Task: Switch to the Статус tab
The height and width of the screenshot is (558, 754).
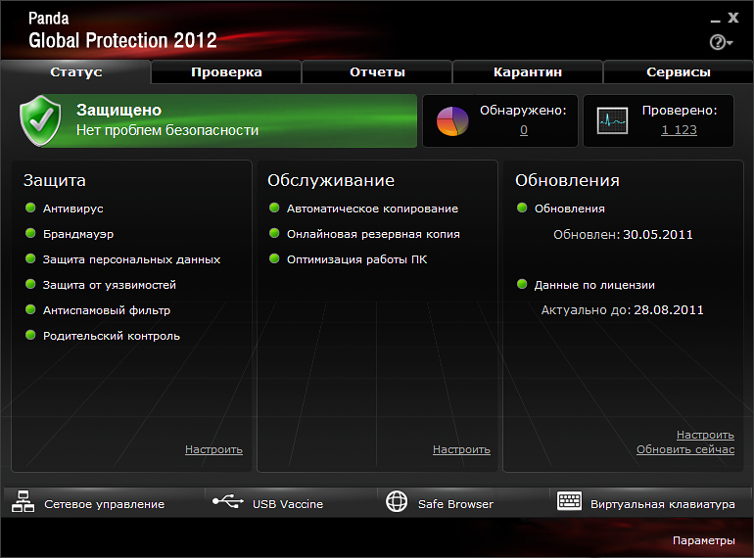Action: [76, 72]
